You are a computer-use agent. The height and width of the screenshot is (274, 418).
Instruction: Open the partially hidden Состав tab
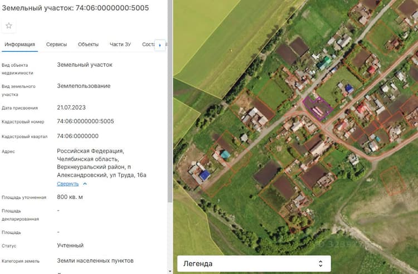pyautogui.click(x=148, y=45)
